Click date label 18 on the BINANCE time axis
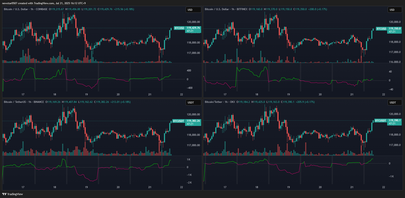Viewport: 405px width, 198px height. [x=55, y=187]
